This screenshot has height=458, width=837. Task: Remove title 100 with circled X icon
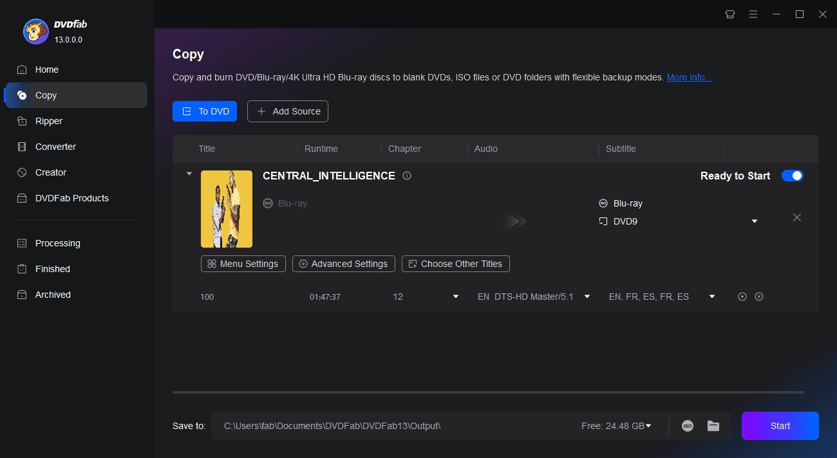pos(759,297)
